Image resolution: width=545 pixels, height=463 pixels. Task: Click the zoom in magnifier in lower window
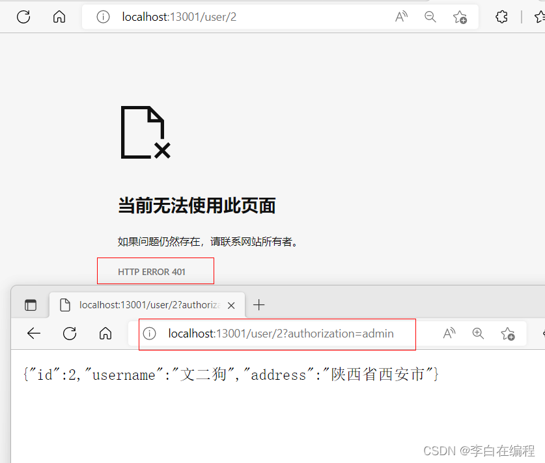[478, 334]
